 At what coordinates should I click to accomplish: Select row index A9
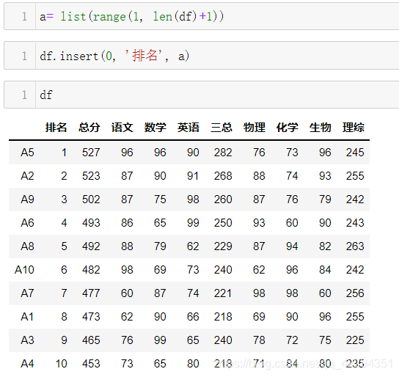(x=27, y=200)
